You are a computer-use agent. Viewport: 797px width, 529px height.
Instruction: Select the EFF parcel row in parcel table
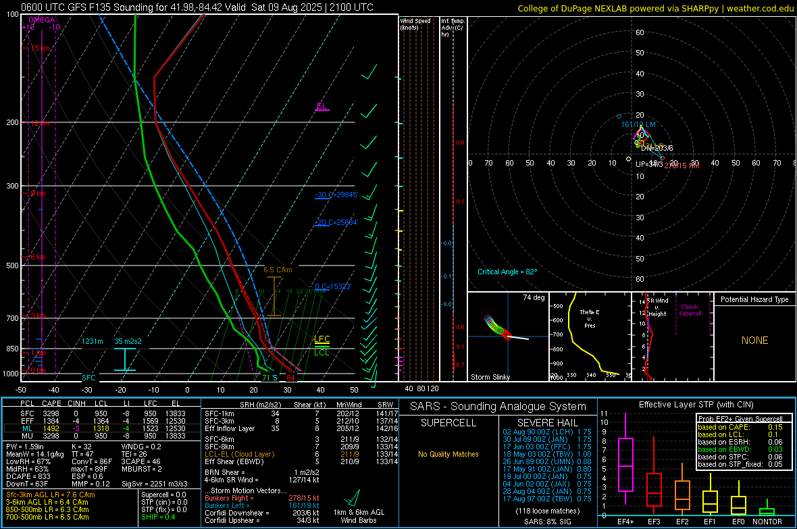102,421
